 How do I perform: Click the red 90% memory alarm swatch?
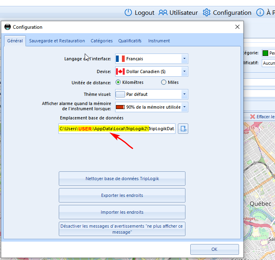tap(120, 107)
